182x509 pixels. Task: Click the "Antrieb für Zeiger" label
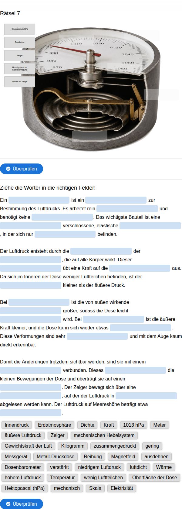(20, 82)
